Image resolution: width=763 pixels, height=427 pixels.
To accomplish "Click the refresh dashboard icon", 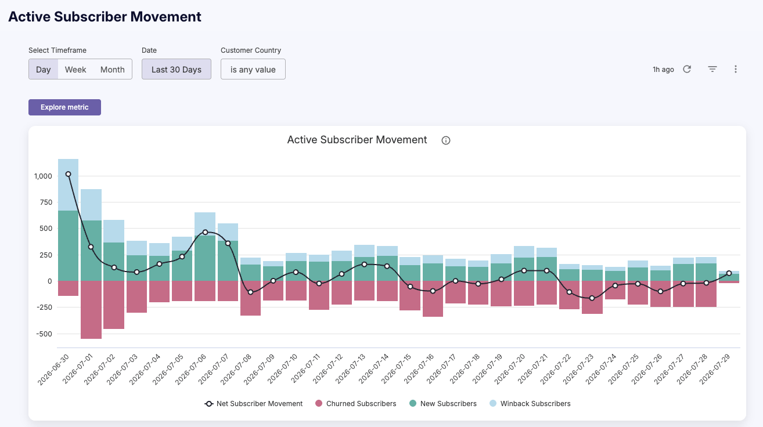I will click(x=687, y=69).
